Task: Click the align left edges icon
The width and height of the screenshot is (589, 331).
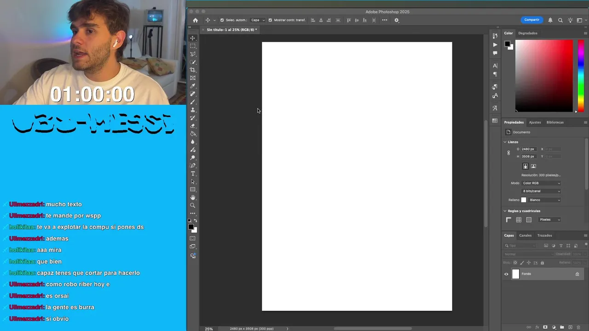Action: 313,20
